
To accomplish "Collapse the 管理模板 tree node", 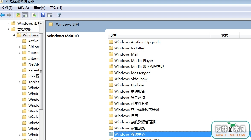I will pyautogui.click(x=8, y=29).
